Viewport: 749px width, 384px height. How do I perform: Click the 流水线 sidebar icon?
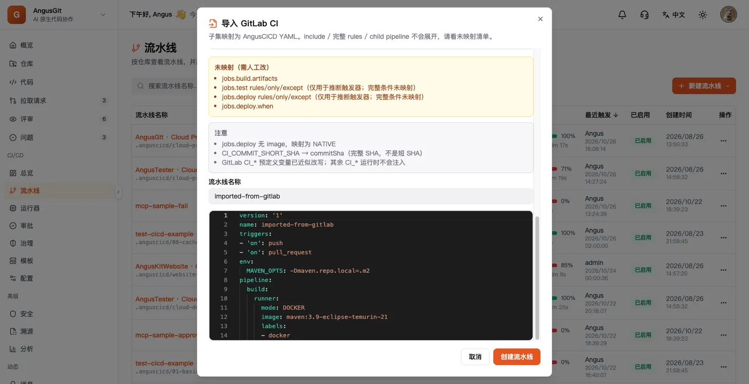(13, 191)
